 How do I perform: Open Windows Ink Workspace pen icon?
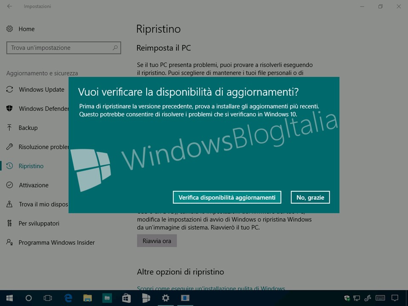[368, 298]
